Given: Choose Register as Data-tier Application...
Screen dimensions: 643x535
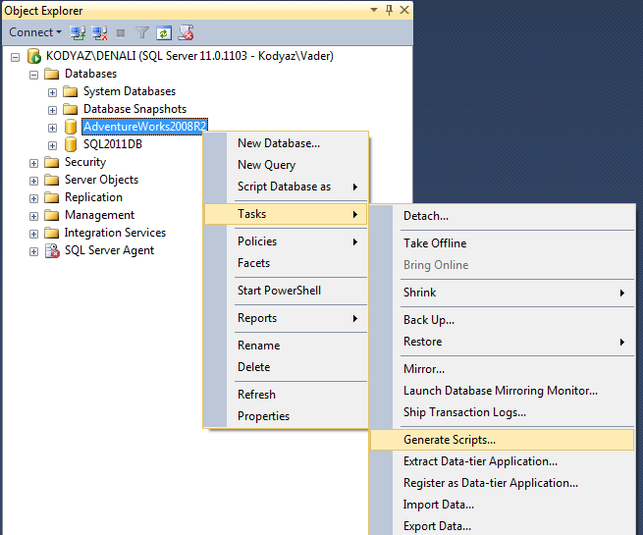Looking at the screenshot, I should (x=502, y=483).
